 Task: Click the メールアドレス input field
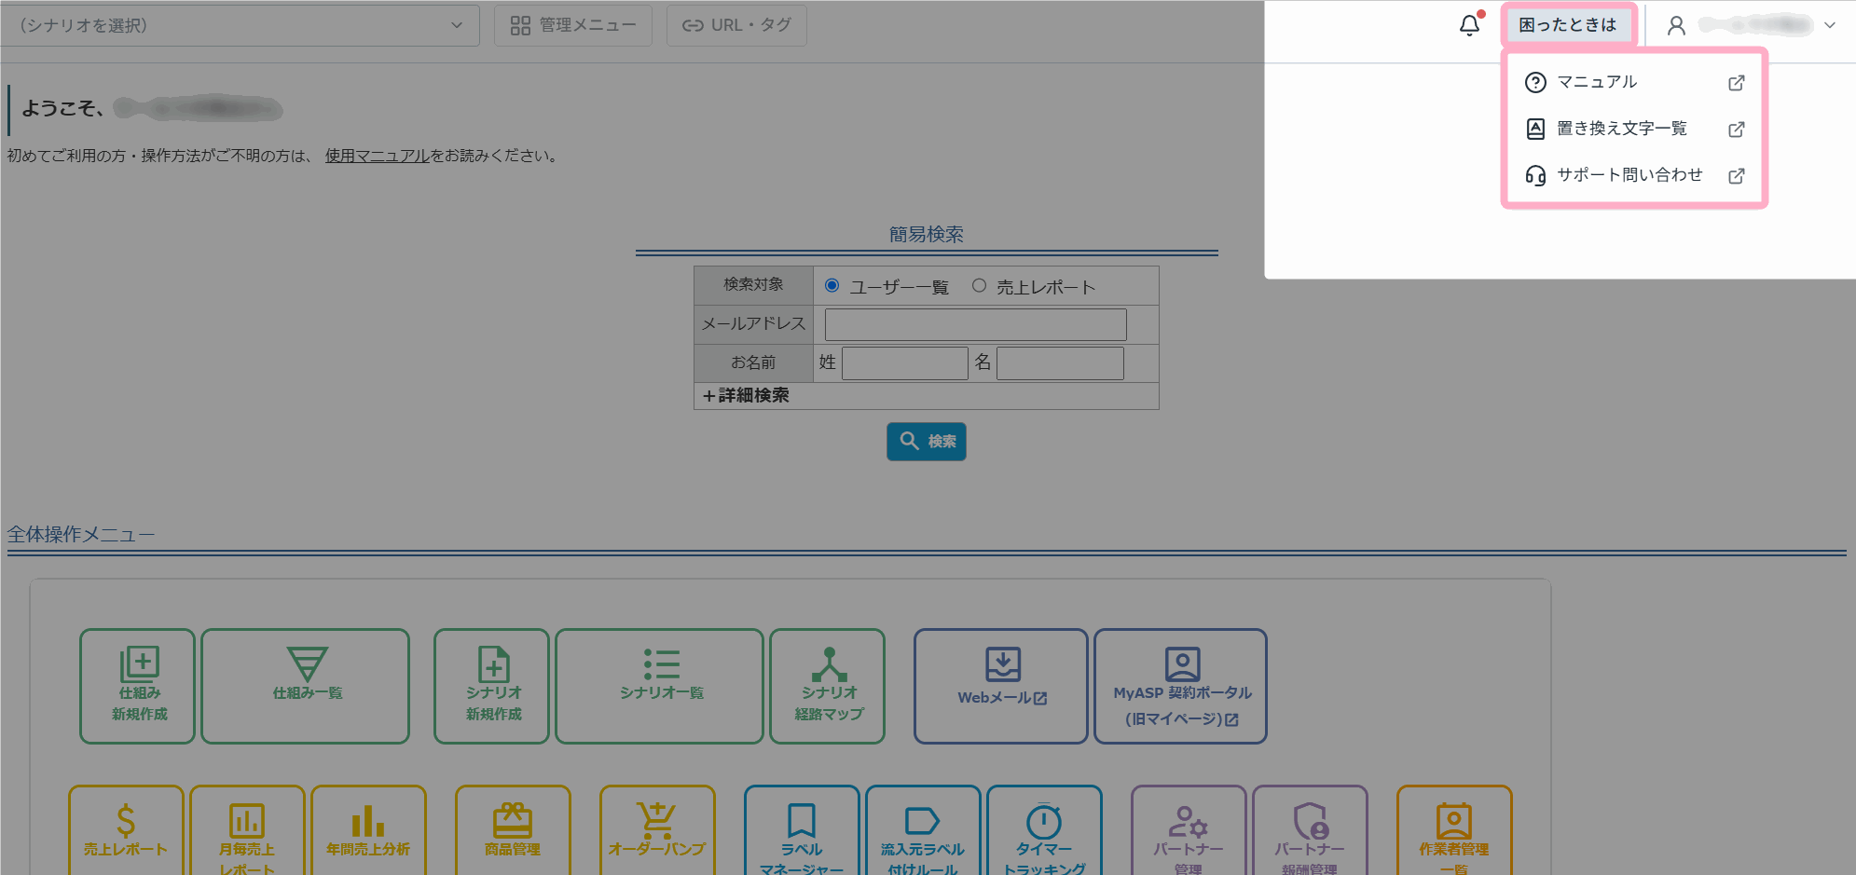[975, 324]
